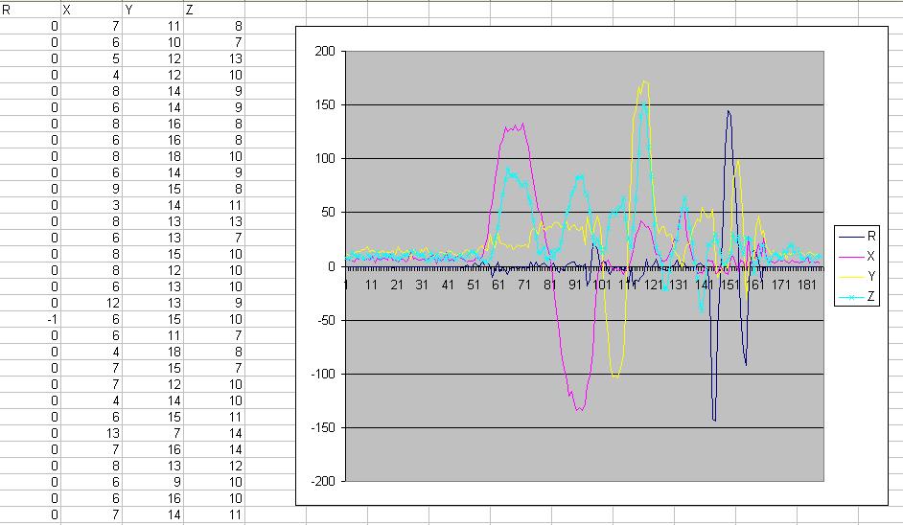
Task: Select the Z column header cell
Action: [214, 10]
